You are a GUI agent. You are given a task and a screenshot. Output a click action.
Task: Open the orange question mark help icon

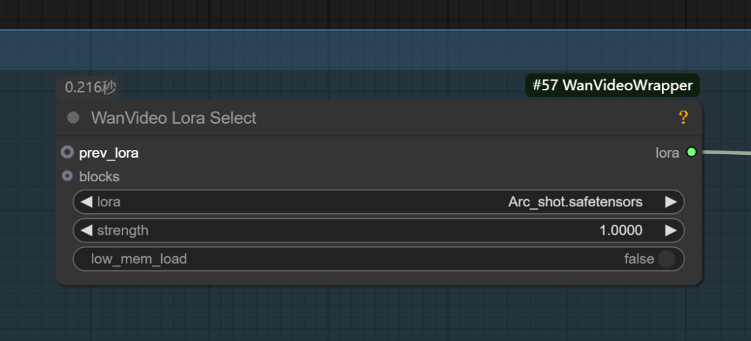(684, 117)
